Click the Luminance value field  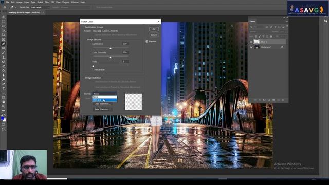tap(125, 44)
